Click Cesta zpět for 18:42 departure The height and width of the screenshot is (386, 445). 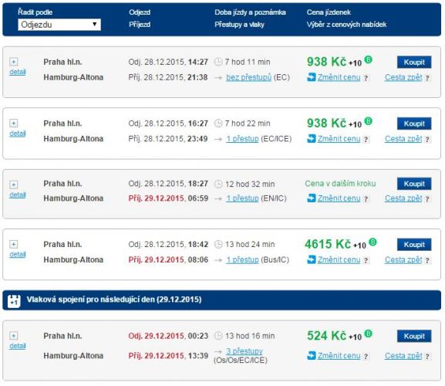(403, 259)
